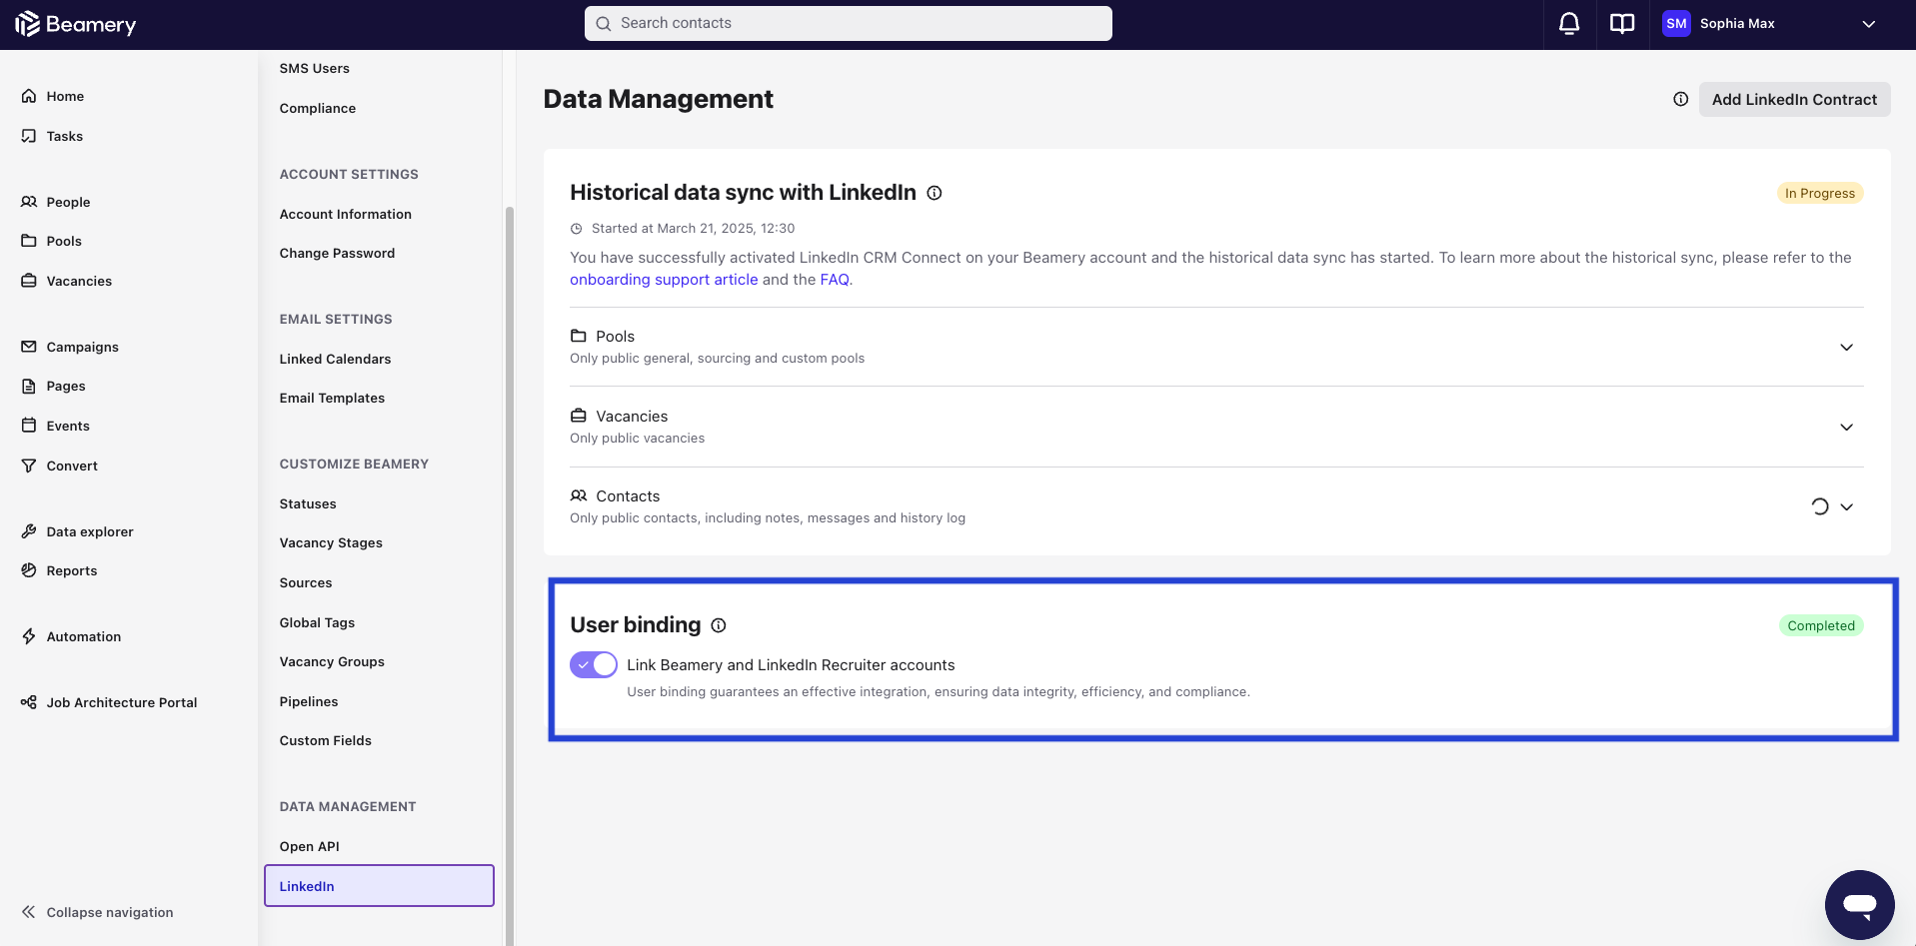Expand the Vacancies sync section
This screenshot has height=946, width=1916.
click(1846, 428)
